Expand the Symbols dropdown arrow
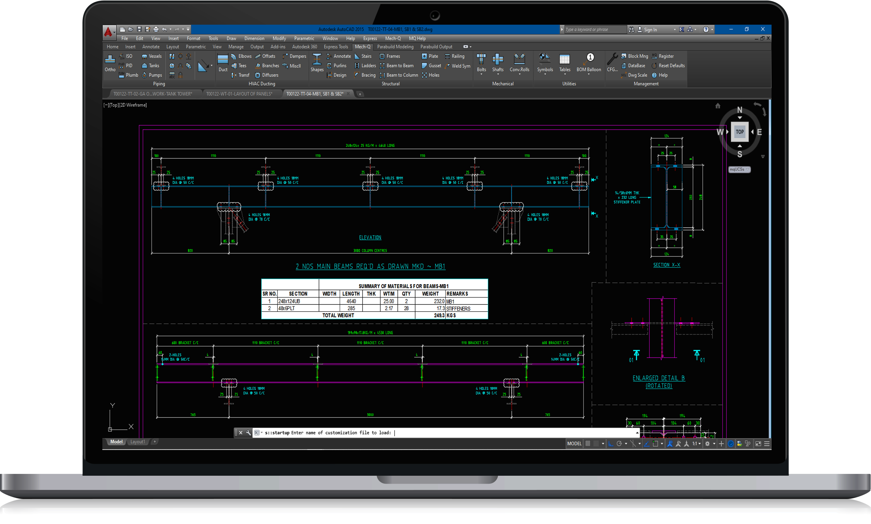This screenshot has width=871, height=524. 545,74
